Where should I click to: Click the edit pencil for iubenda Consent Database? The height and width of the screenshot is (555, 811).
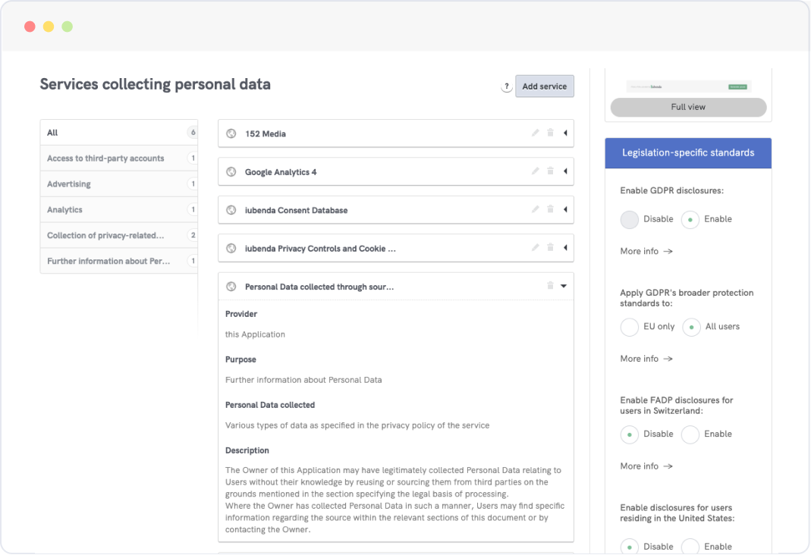(x=535, y=210)
